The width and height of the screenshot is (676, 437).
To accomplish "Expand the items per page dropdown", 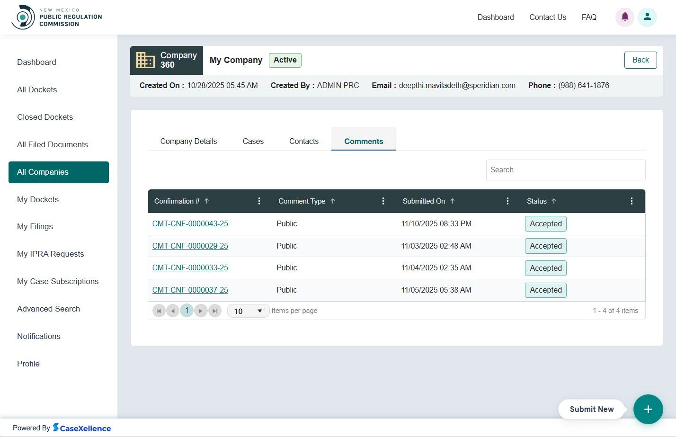I will (248, 311).
